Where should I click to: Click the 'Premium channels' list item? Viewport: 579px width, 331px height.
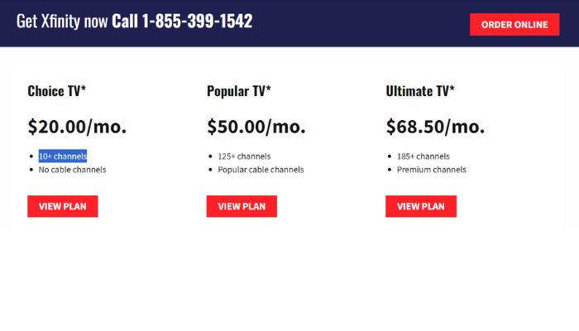point(431,170)
